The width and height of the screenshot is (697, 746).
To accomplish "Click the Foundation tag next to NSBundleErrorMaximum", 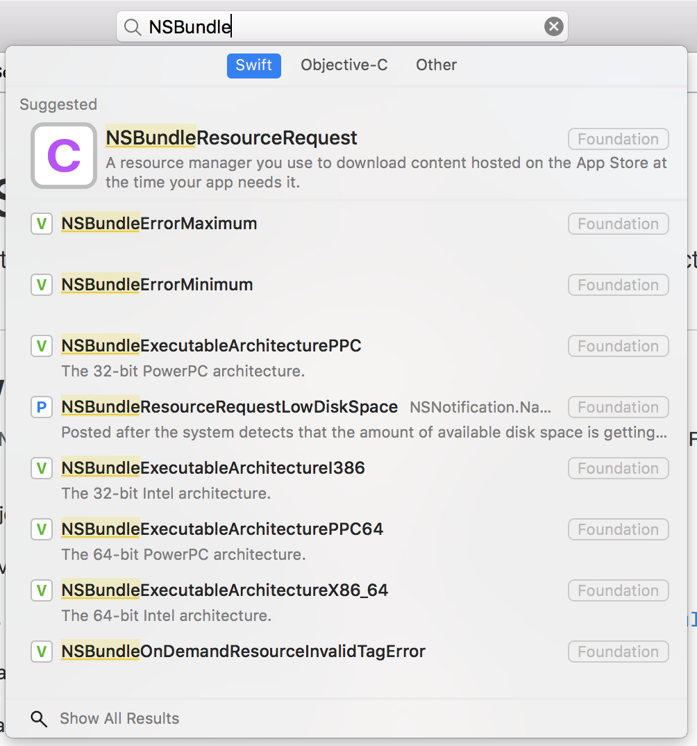I will 618,224.
